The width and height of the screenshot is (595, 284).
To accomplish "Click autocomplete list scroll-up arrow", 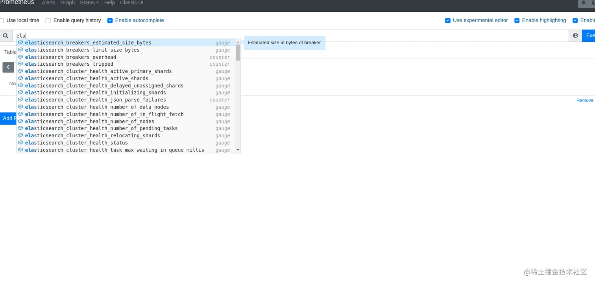I will (238, 42).
